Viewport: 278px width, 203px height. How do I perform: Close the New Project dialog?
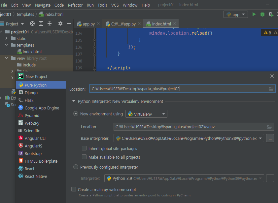pos(272,76)
